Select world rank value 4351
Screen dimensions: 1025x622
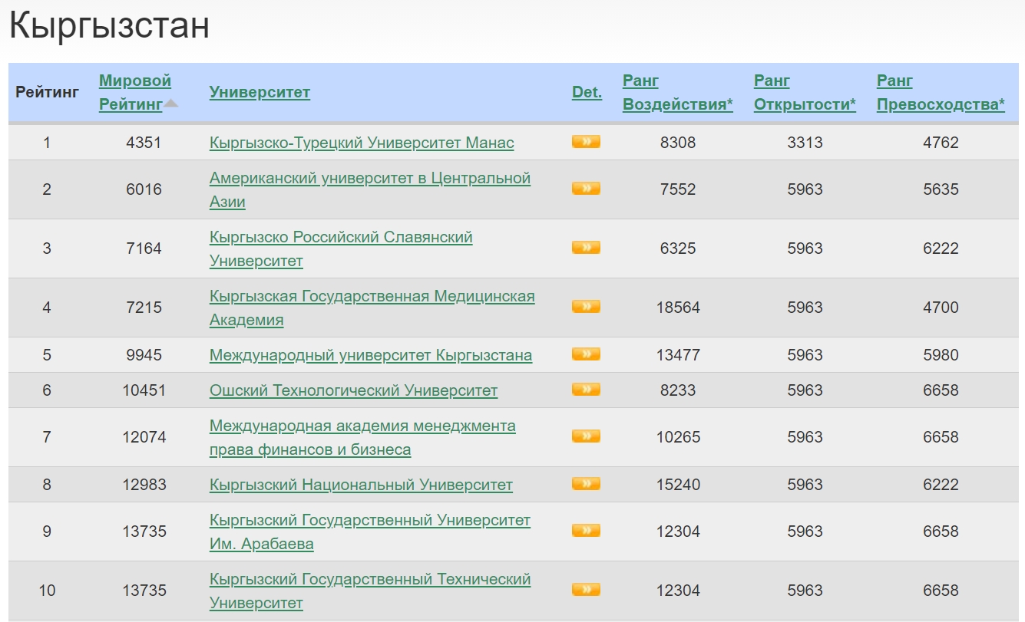[x=144, y=143]
